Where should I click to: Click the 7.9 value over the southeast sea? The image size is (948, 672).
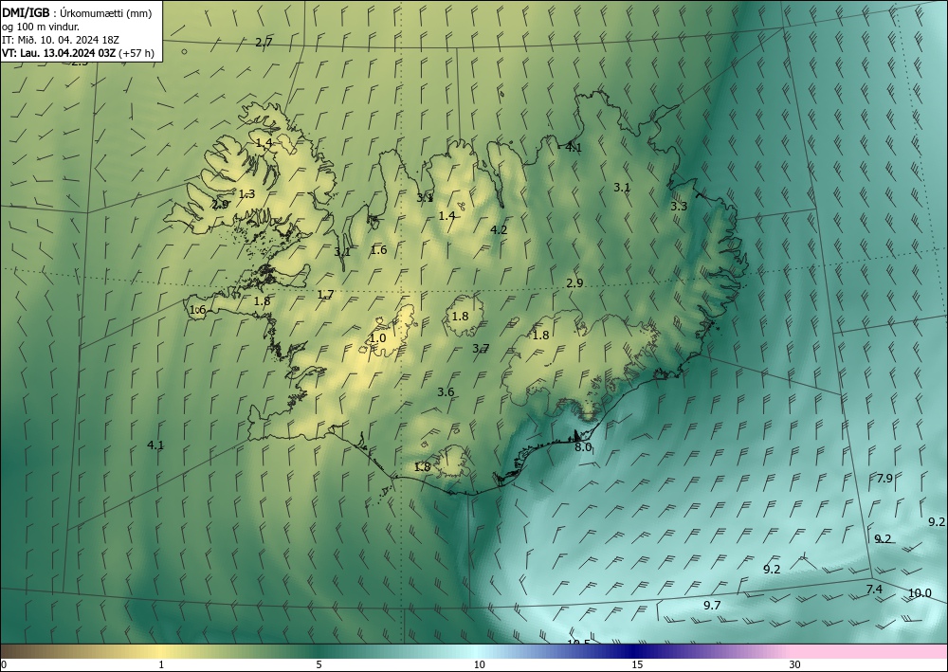click(x=884, y=479)
